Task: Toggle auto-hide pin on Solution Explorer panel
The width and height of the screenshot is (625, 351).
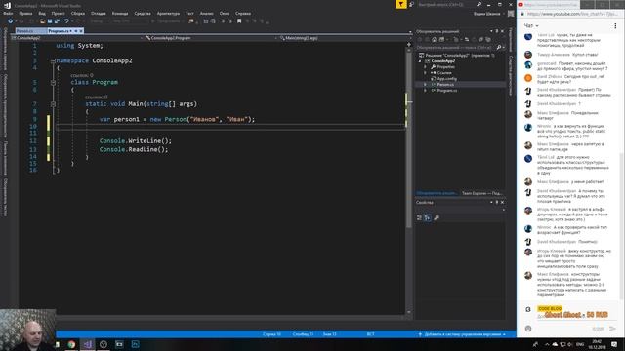Action: point(497,31)
